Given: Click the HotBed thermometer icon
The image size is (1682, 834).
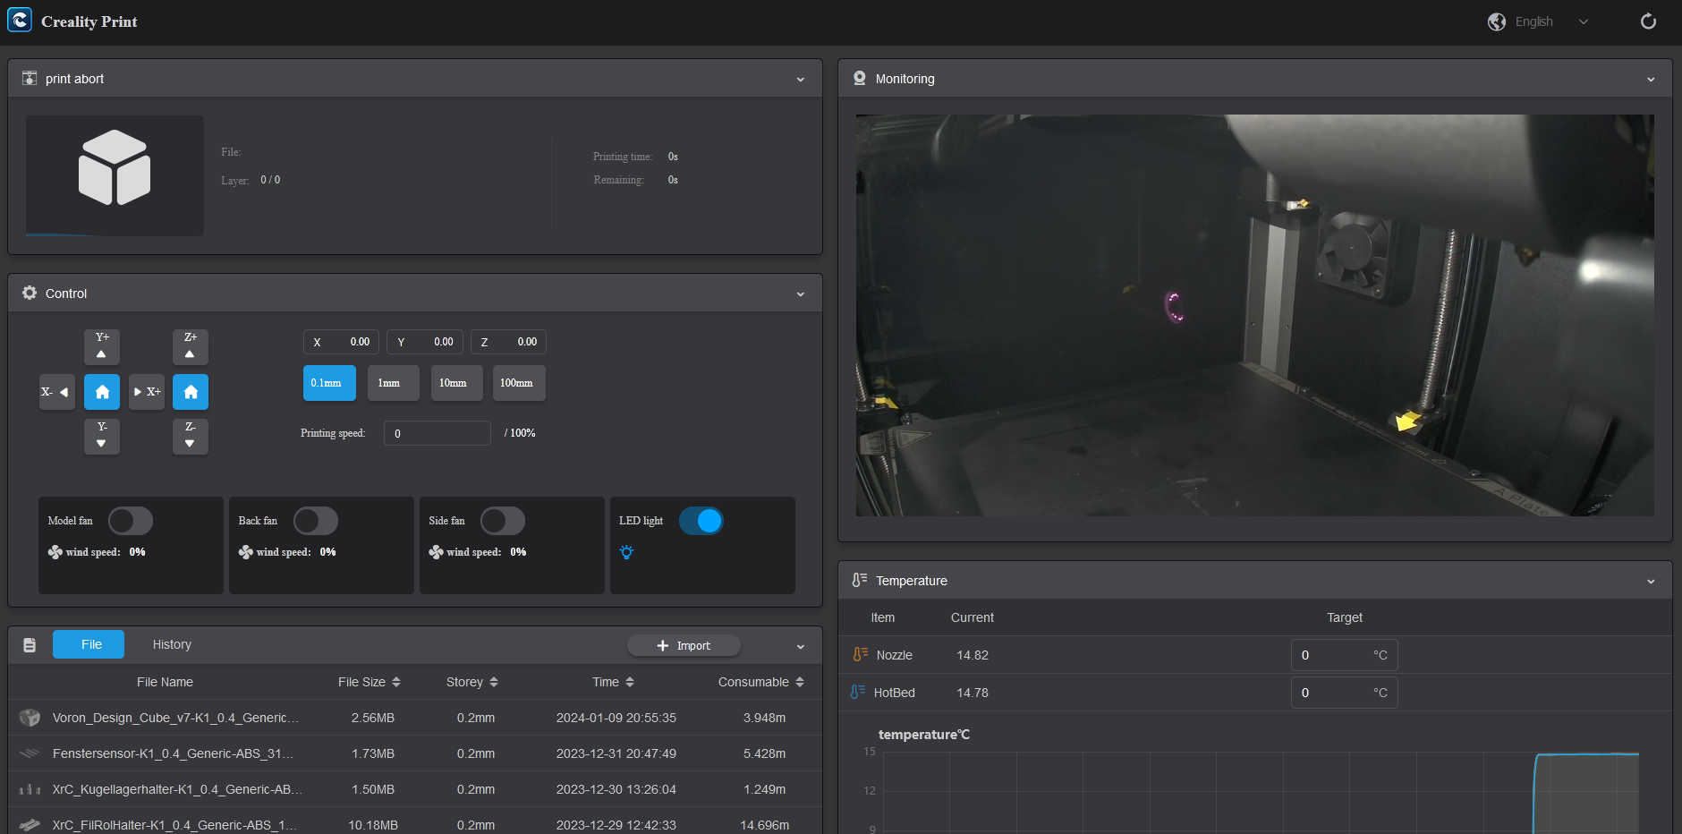Looking at the screenshot, I should [x=858, y=692].
